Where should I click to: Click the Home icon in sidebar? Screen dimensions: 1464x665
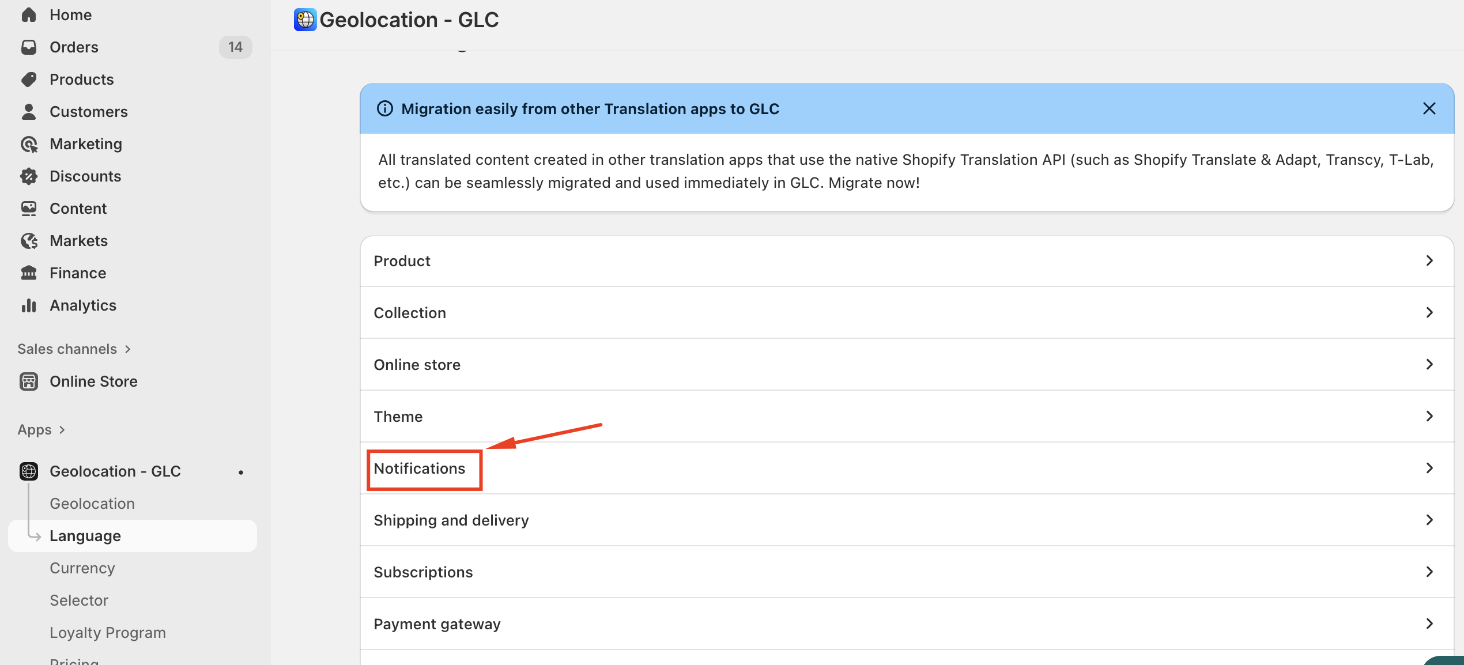(x=29, y=15)
